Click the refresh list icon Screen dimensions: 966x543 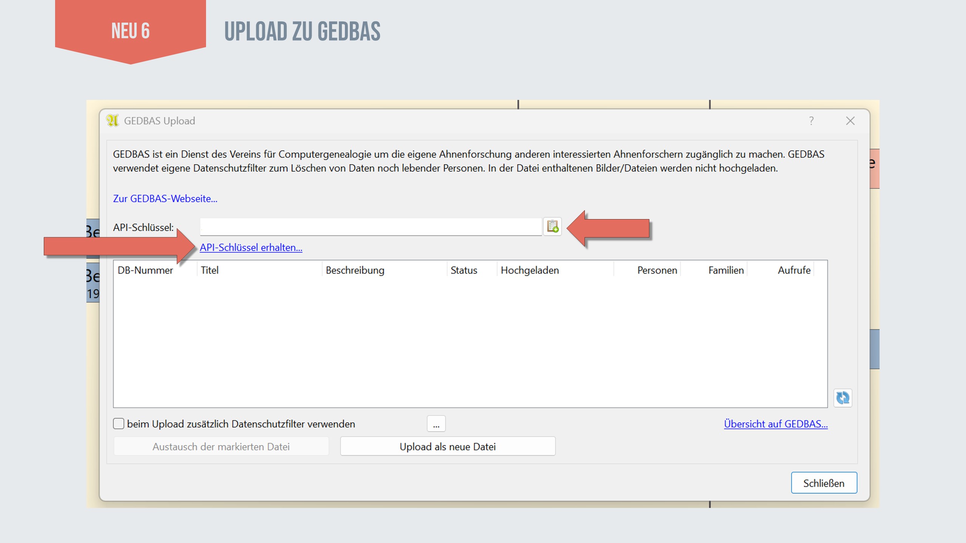pyautogui.click(x=842, y=398)
